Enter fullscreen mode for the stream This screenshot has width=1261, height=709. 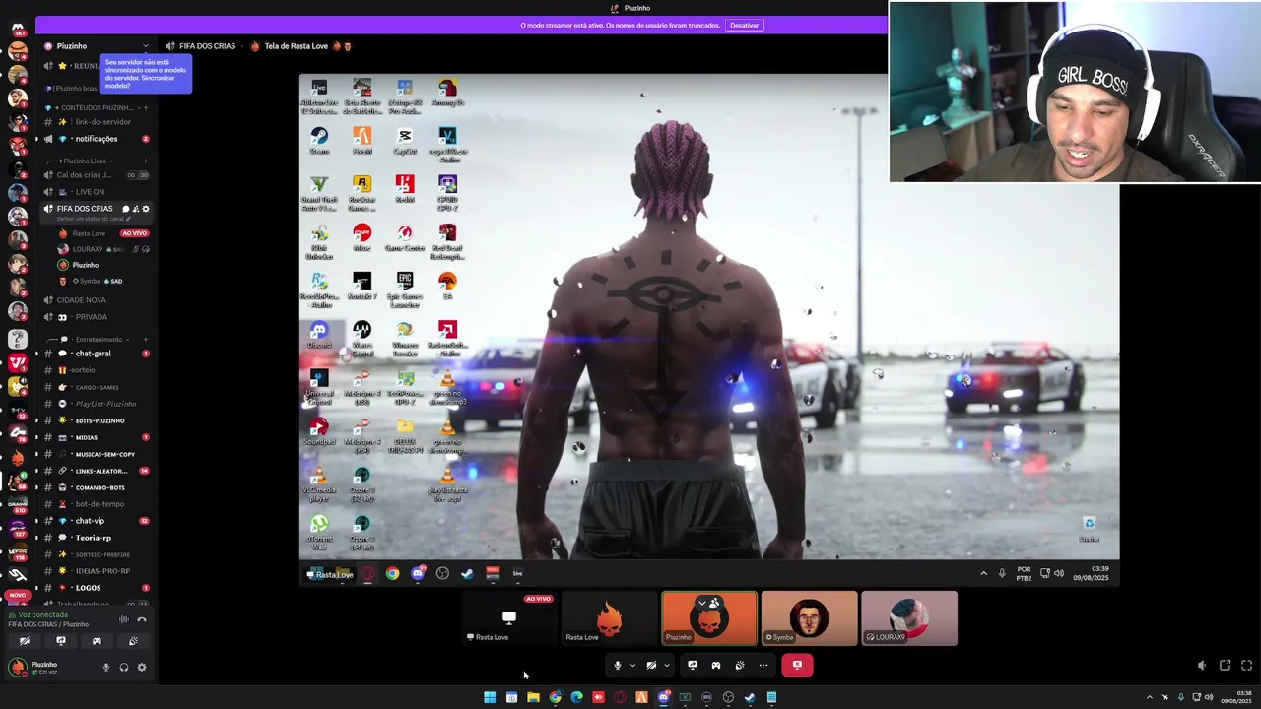pyautogui.click(x=1246, y=666)
